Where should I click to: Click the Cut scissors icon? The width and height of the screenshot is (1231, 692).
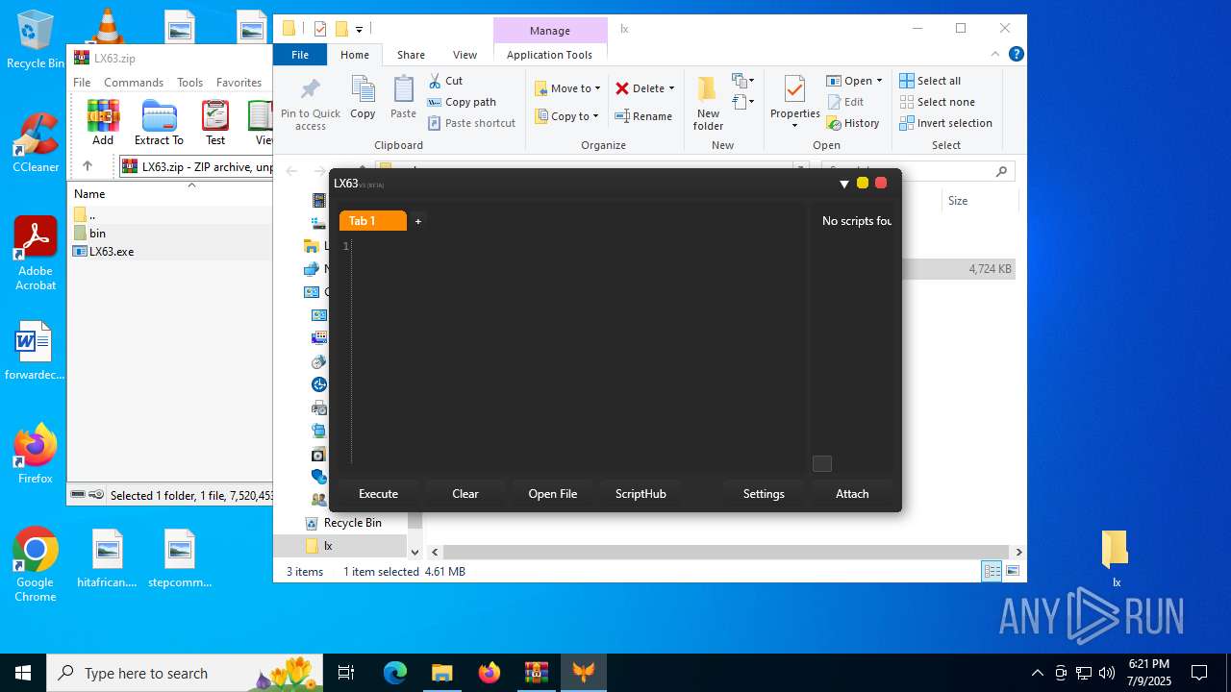click(436, 81)
